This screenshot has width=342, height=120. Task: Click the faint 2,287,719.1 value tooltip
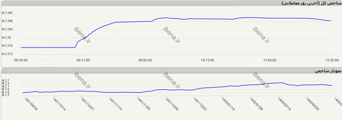pyautogui.click(x=59, y=41)
